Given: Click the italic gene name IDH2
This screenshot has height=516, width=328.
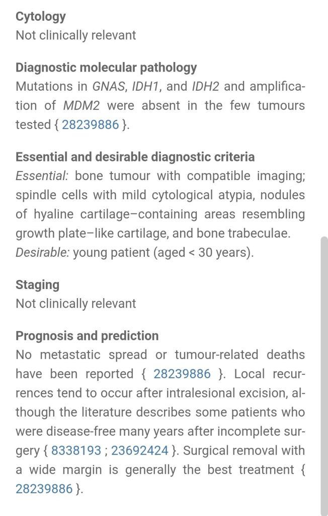Looking at the screenshot, I should [x=206, y=86].
